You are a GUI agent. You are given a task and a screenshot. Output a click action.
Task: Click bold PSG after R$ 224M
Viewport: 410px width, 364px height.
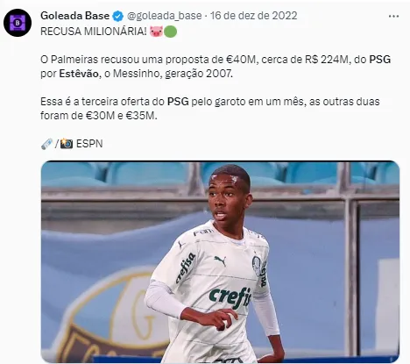380,60
